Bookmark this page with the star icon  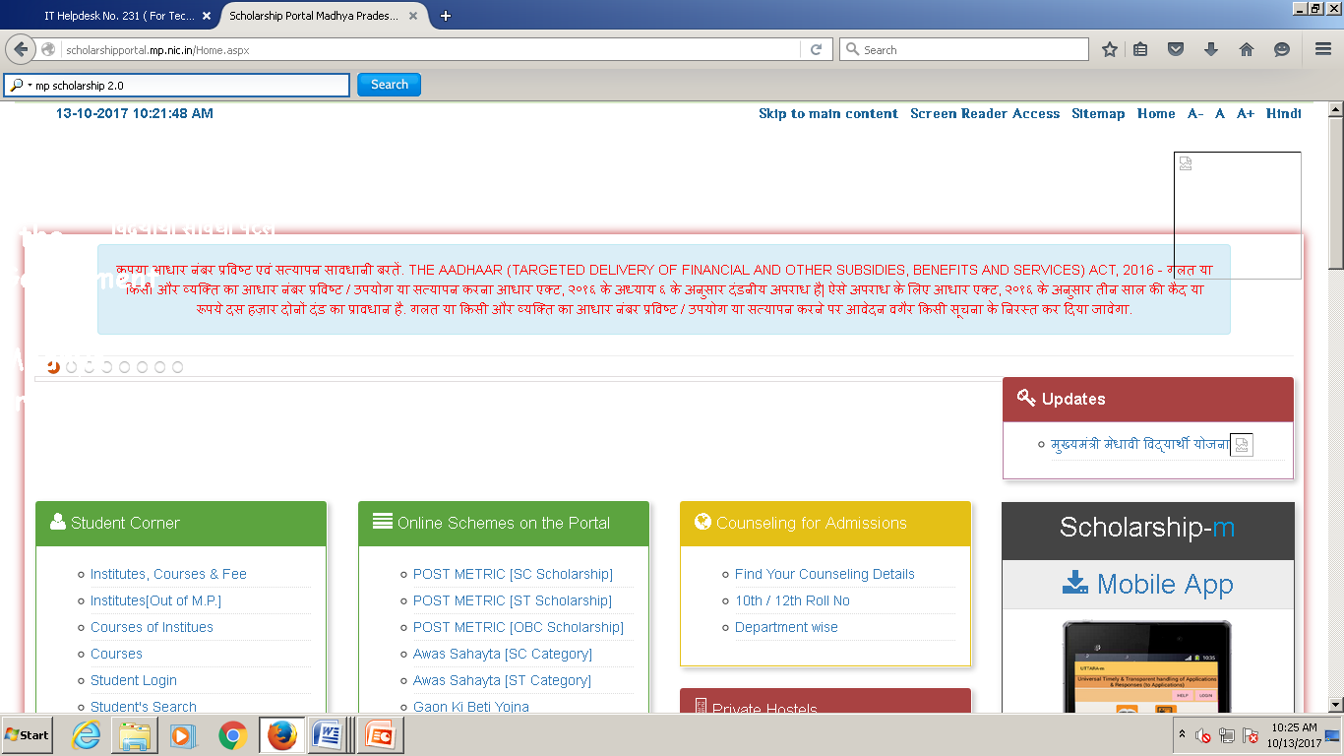tap(1110, 49)
